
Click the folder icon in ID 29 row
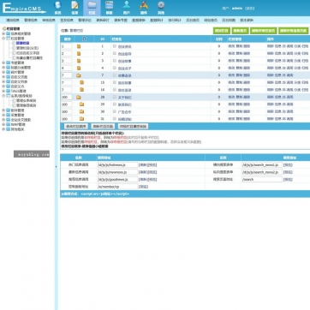[81, 104]
